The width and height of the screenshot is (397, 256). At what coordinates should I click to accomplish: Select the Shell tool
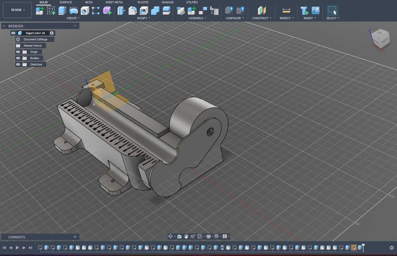(x=144, y=11)
